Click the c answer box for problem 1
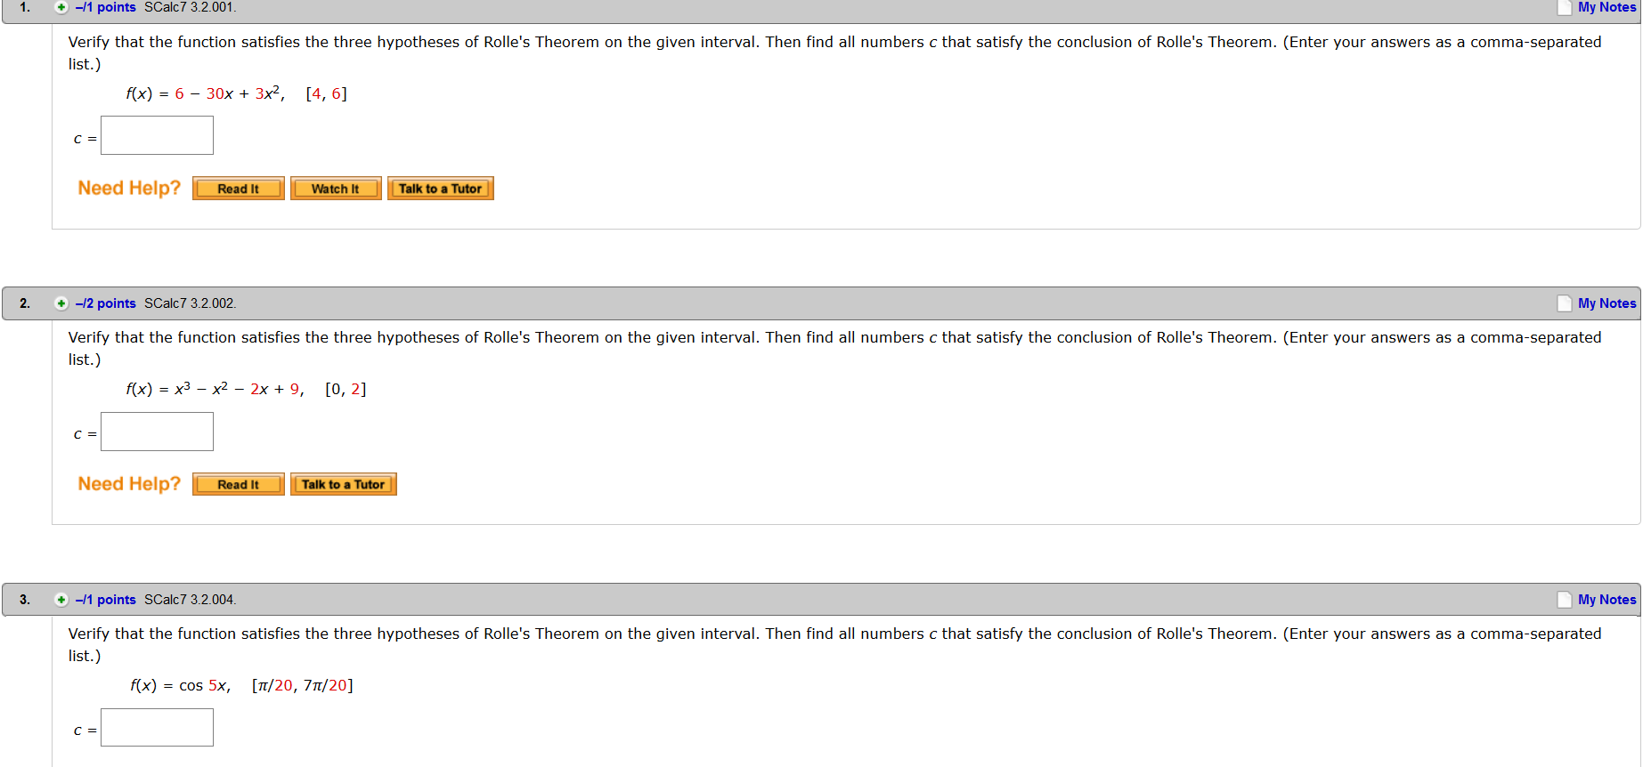The height and width of the screenshot is (767, 1643). [x=157, y=134]
